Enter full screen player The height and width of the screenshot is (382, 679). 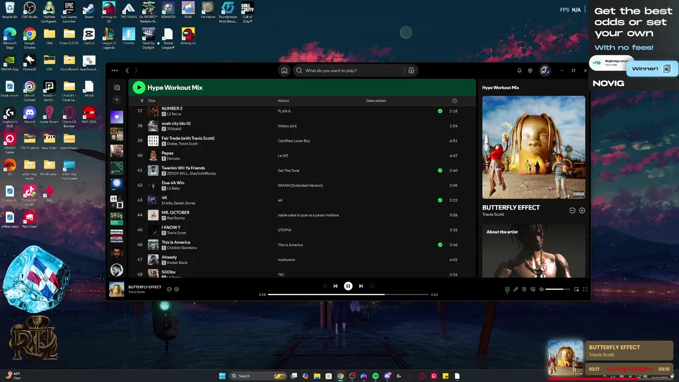585,289
